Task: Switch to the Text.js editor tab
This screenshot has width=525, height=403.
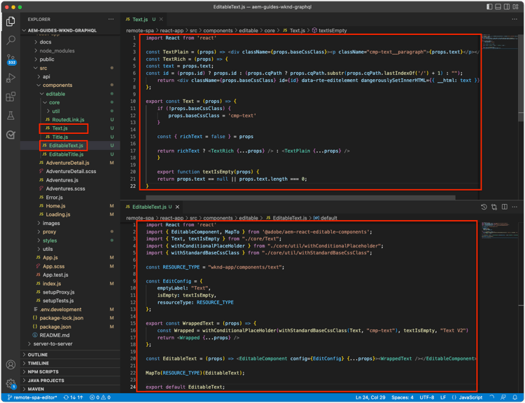Action: coord(140,19)
